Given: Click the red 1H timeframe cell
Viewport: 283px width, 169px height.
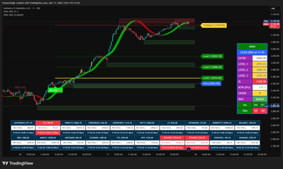Looking at the screenshot, I should pos(256,111).
